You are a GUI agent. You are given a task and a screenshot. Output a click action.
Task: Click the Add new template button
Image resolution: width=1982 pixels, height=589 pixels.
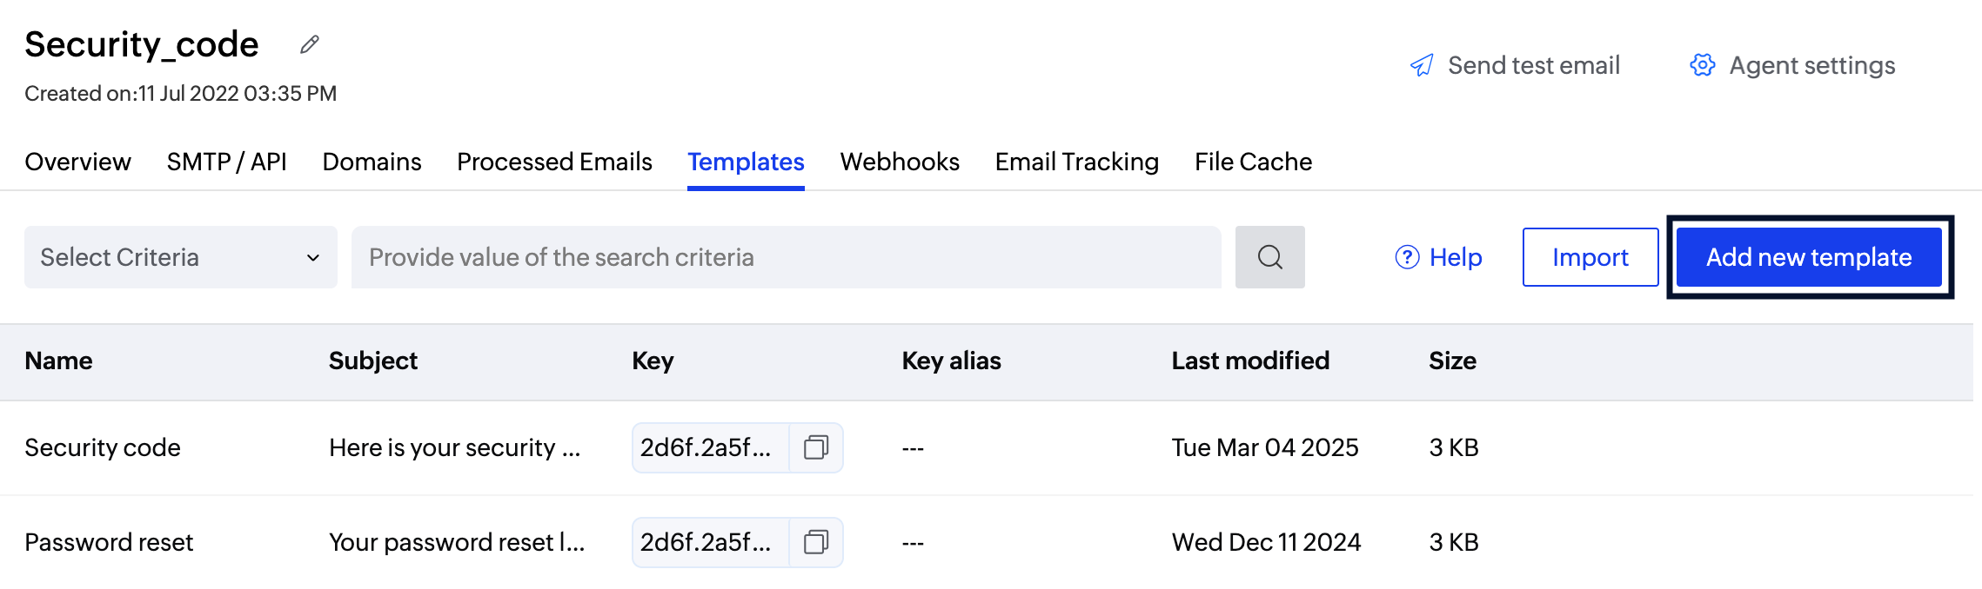[x=1809, y=257]
